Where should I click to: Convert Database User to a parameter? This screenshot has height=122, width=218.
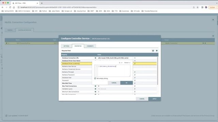point(135,78)
